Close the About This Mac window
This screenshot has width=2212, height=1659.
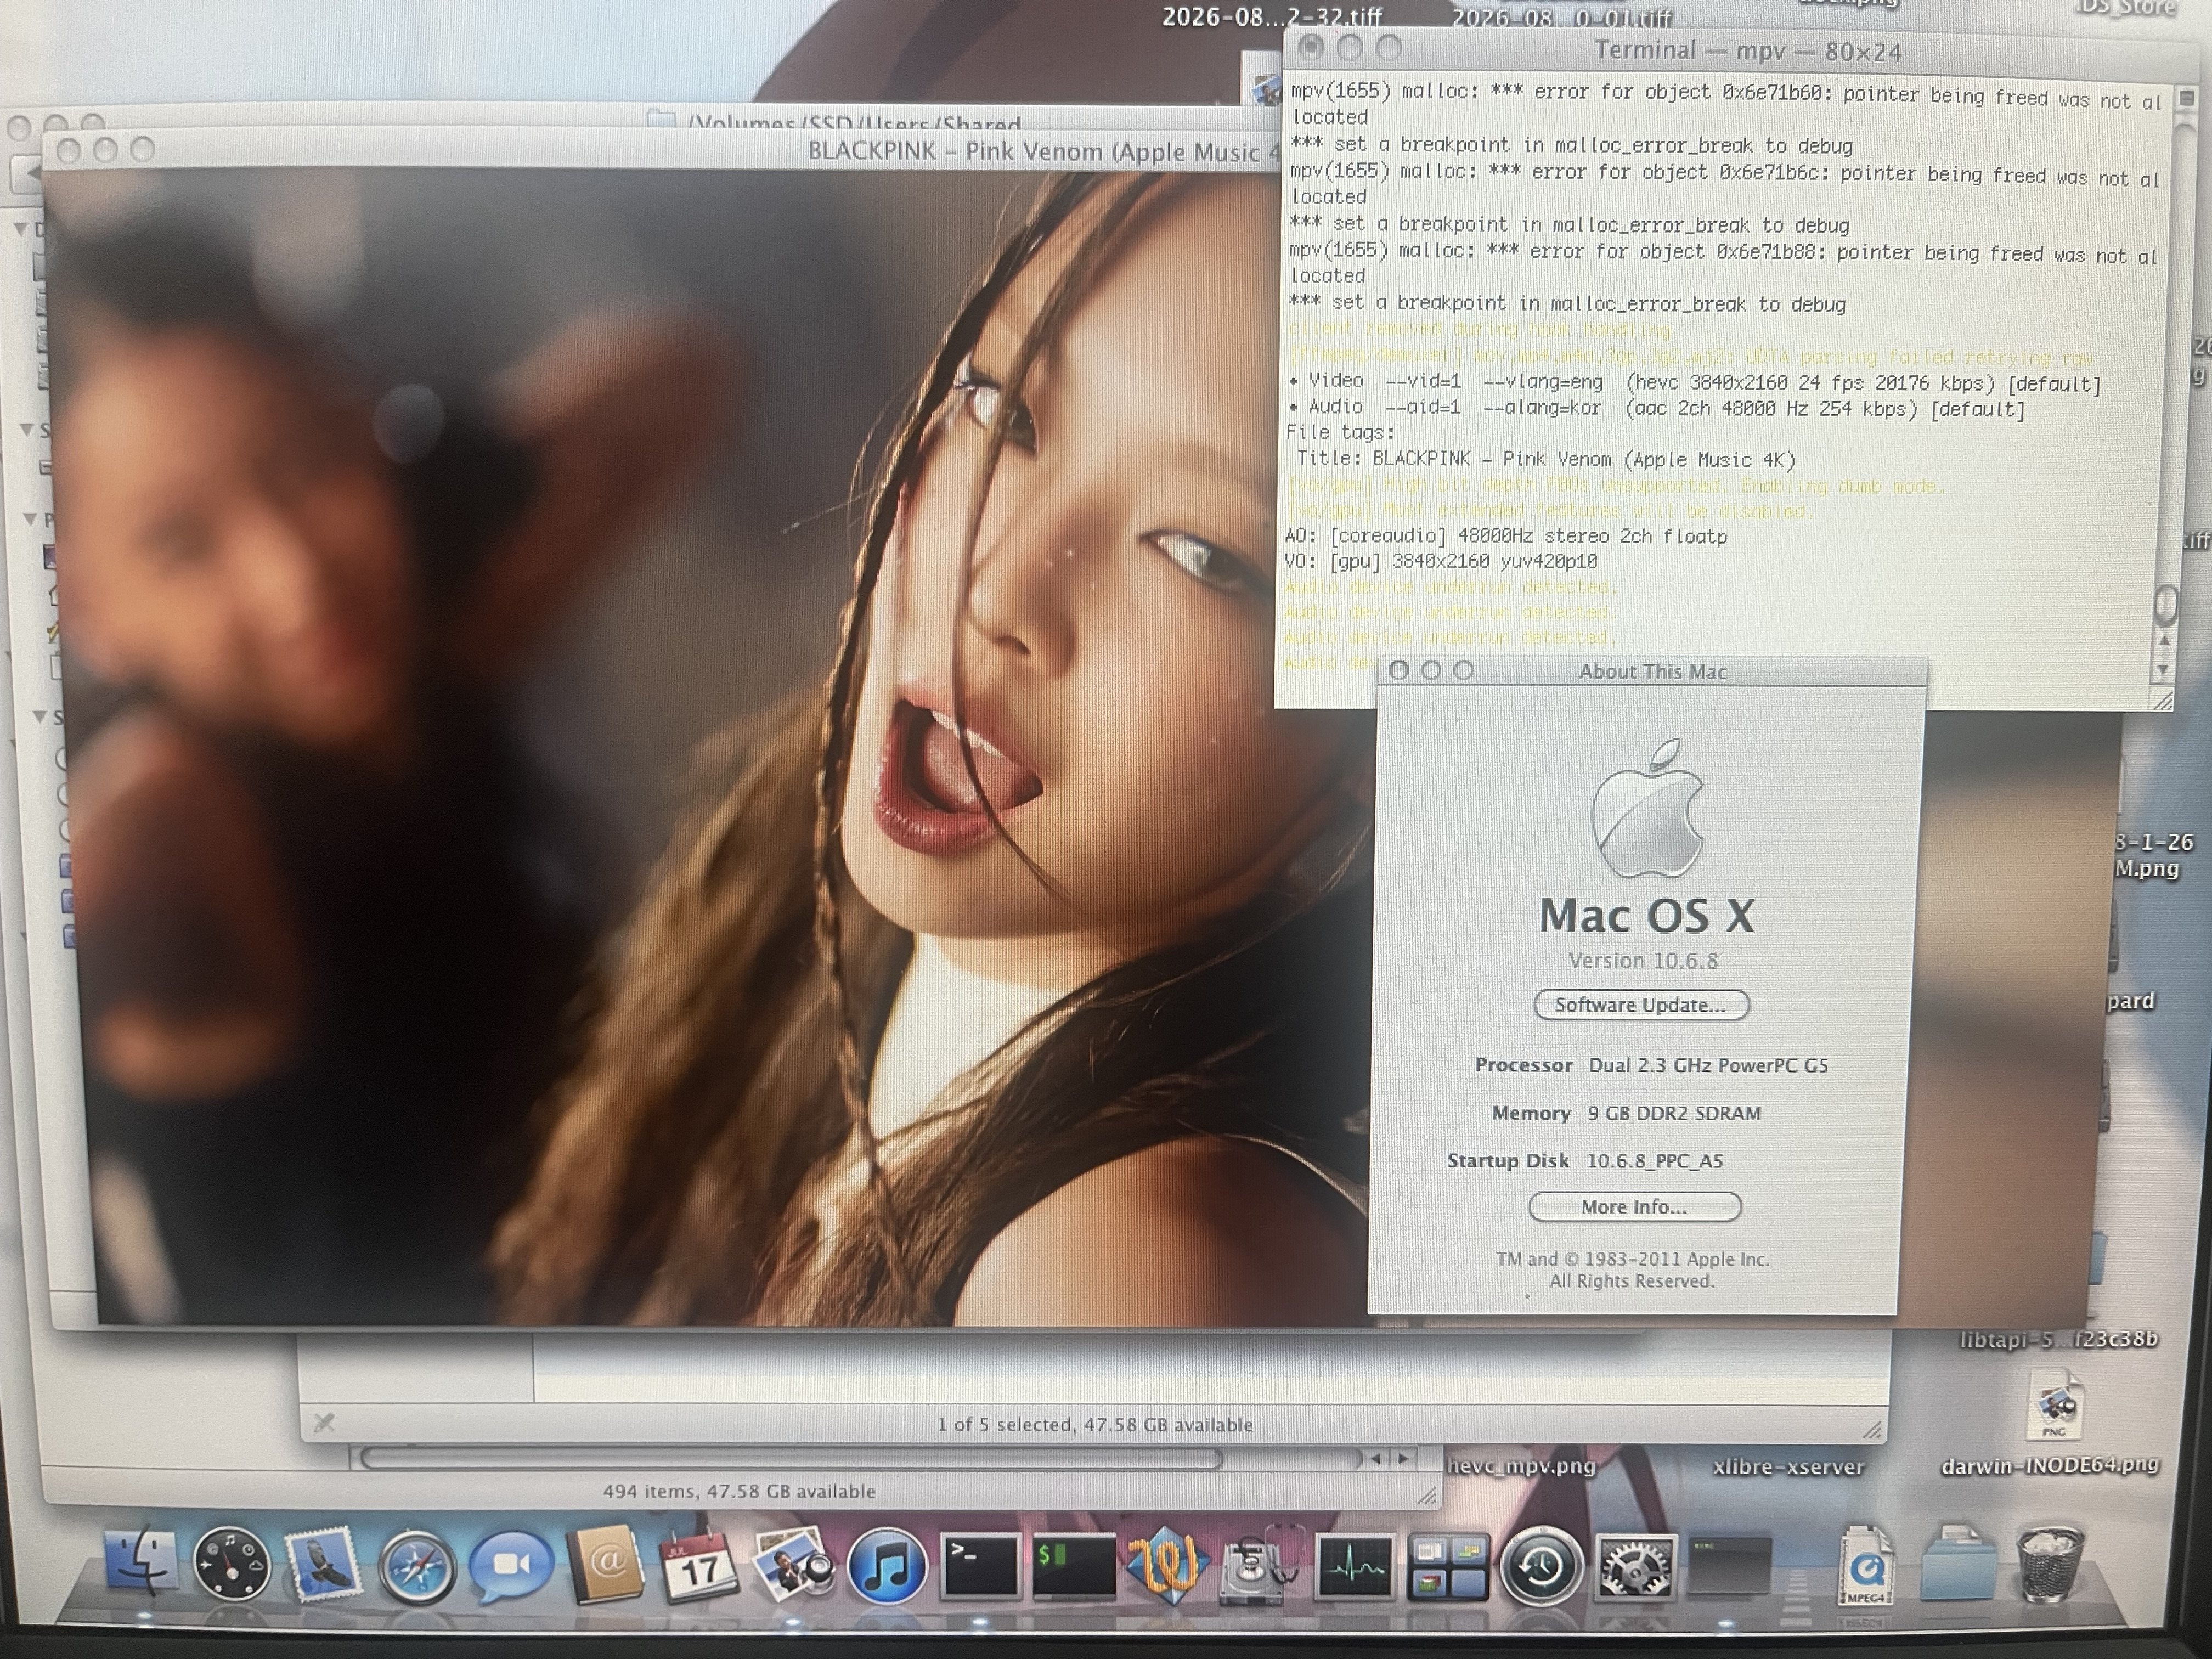[x=1400, y=670]
